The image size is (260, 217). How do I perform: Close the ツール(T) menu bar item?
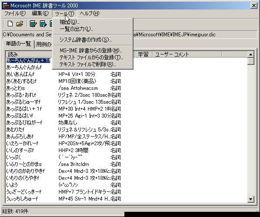point(65,13)
